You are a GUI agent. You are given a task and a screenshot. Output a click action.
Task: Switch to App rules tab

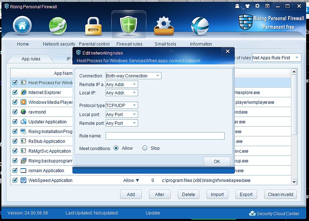pos(31,59)
